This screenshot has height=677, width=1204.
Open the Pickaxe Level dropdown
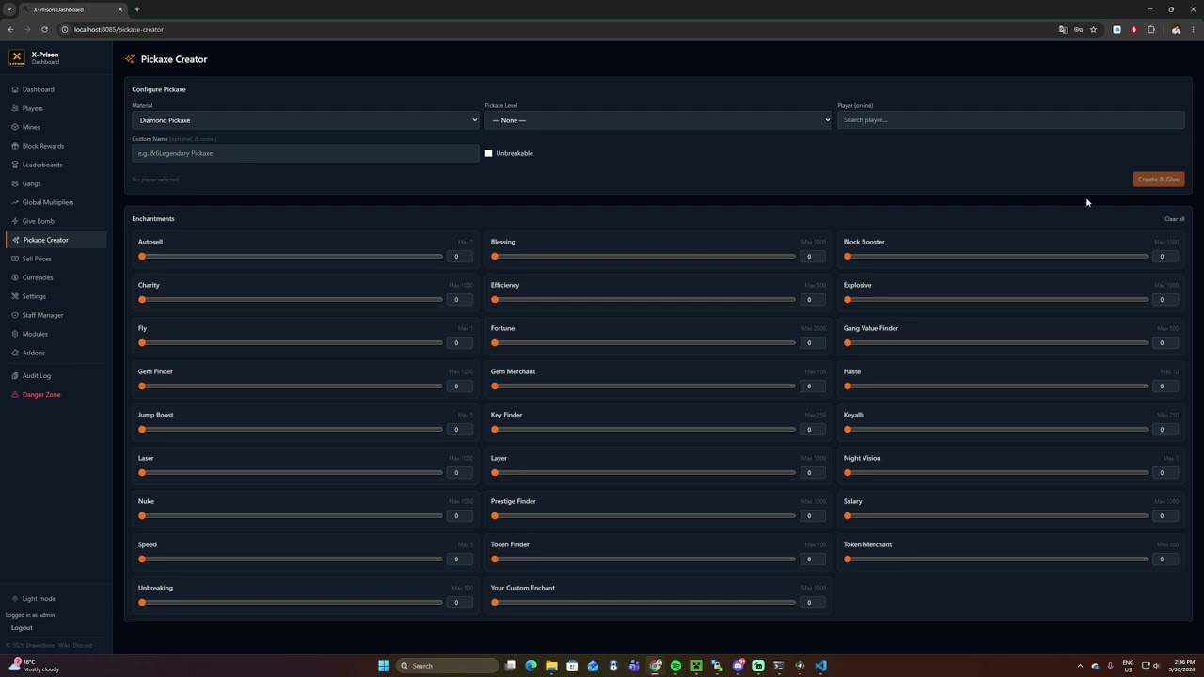tap(658, 120)
